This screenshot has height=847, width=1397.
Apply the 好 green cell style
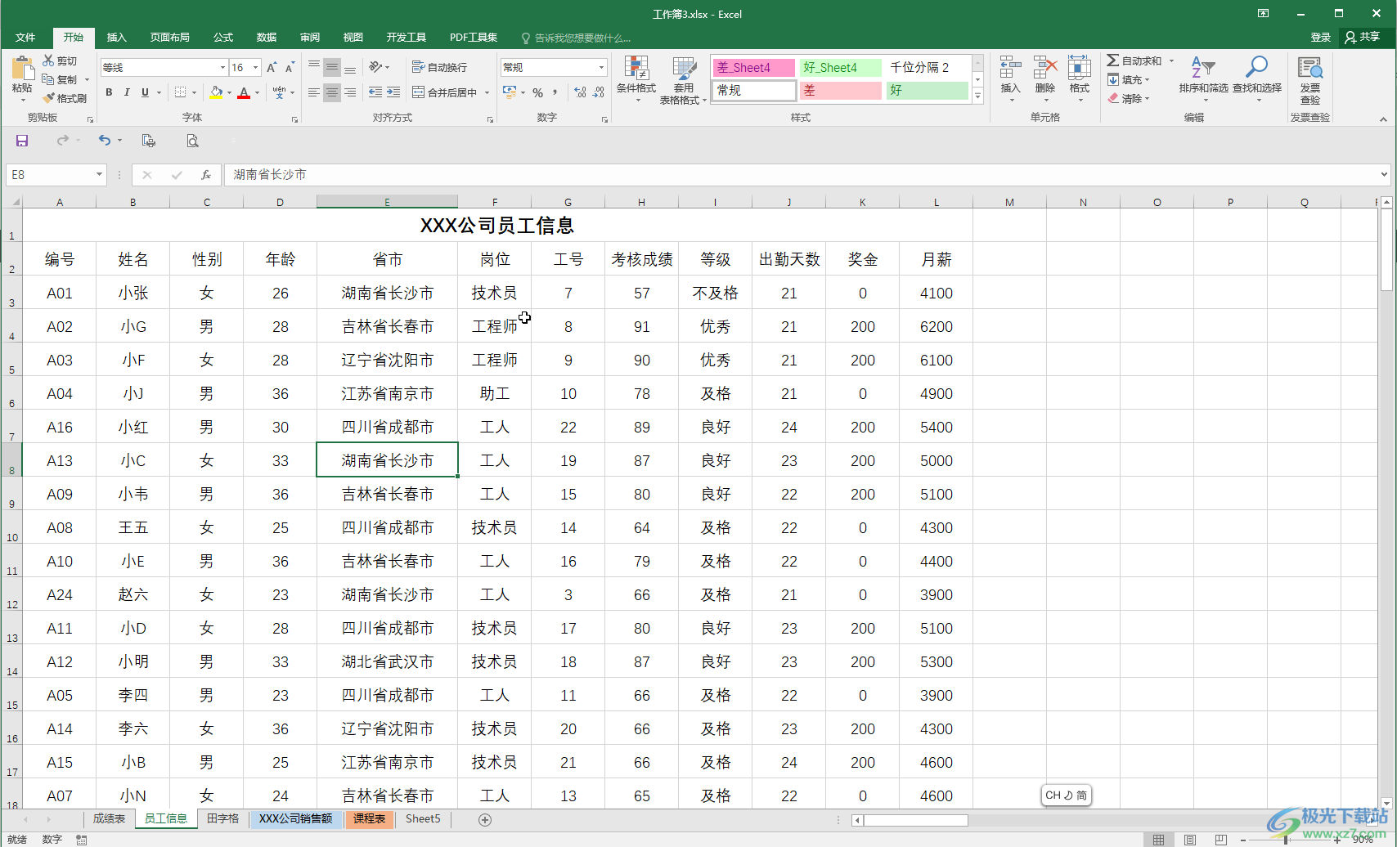tap(927, 91)
